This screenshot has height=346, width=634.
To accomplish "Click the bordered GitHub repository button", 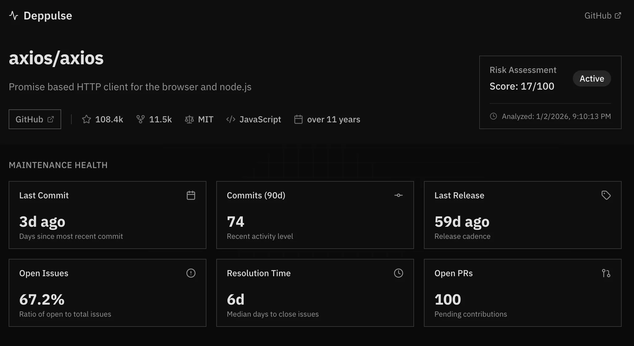I will 35,119.
